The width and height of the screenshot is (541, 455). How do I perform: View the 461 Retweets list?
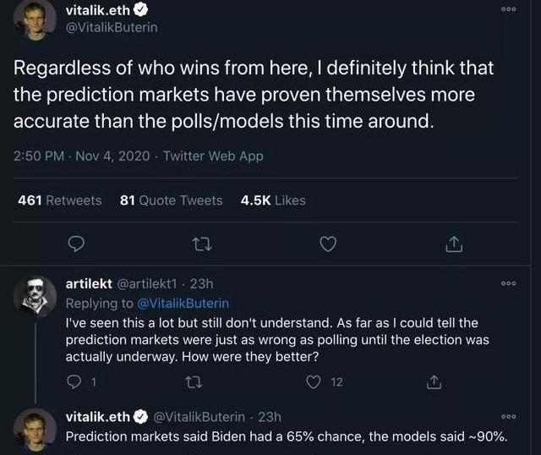59,200
